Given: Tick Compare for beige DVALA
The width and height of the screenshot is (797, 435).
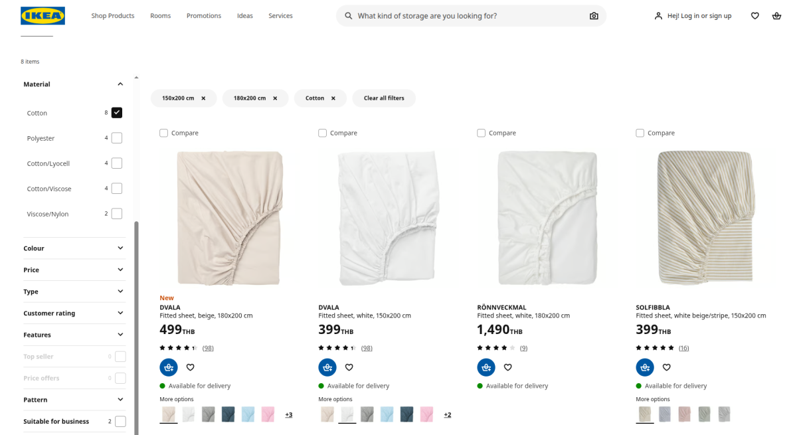Looking at the screenshot, I should (164, 133).
